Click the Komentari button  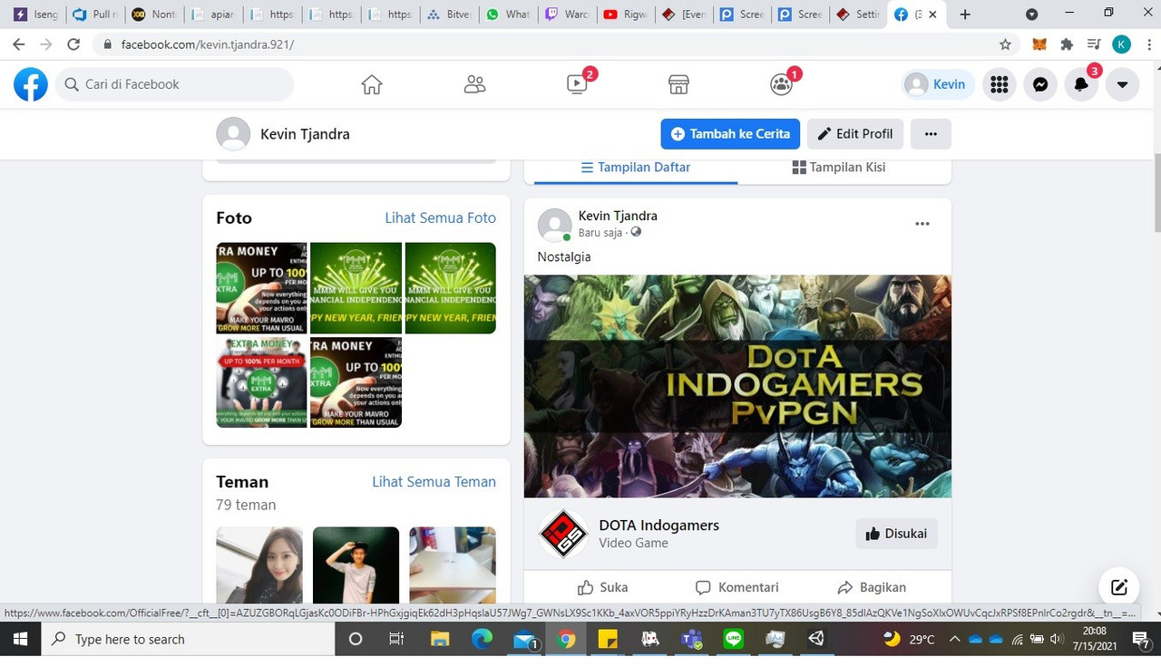(737, 587)
